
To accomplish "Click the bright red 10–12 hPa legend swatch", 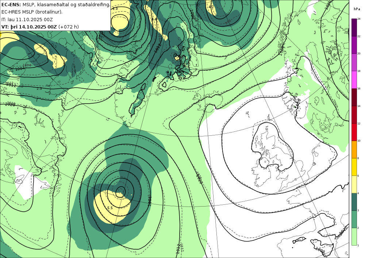I will (354, 132).
